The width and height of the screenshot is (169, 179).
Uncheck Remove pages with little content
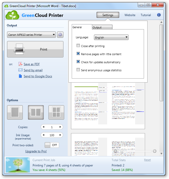78,54
